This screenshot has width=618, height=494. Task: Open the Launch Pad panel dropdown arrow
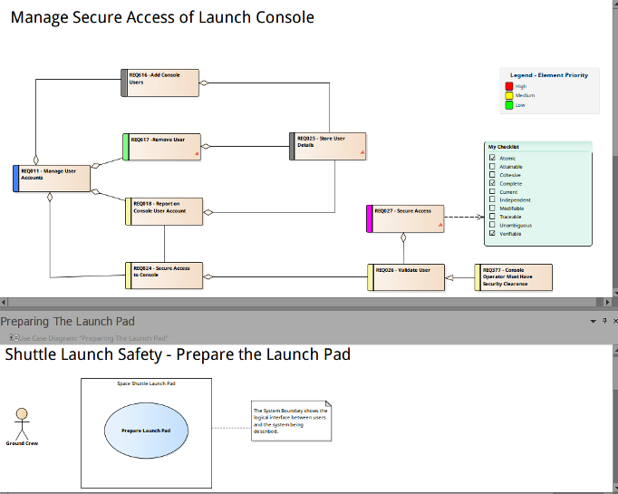[593, 322]
